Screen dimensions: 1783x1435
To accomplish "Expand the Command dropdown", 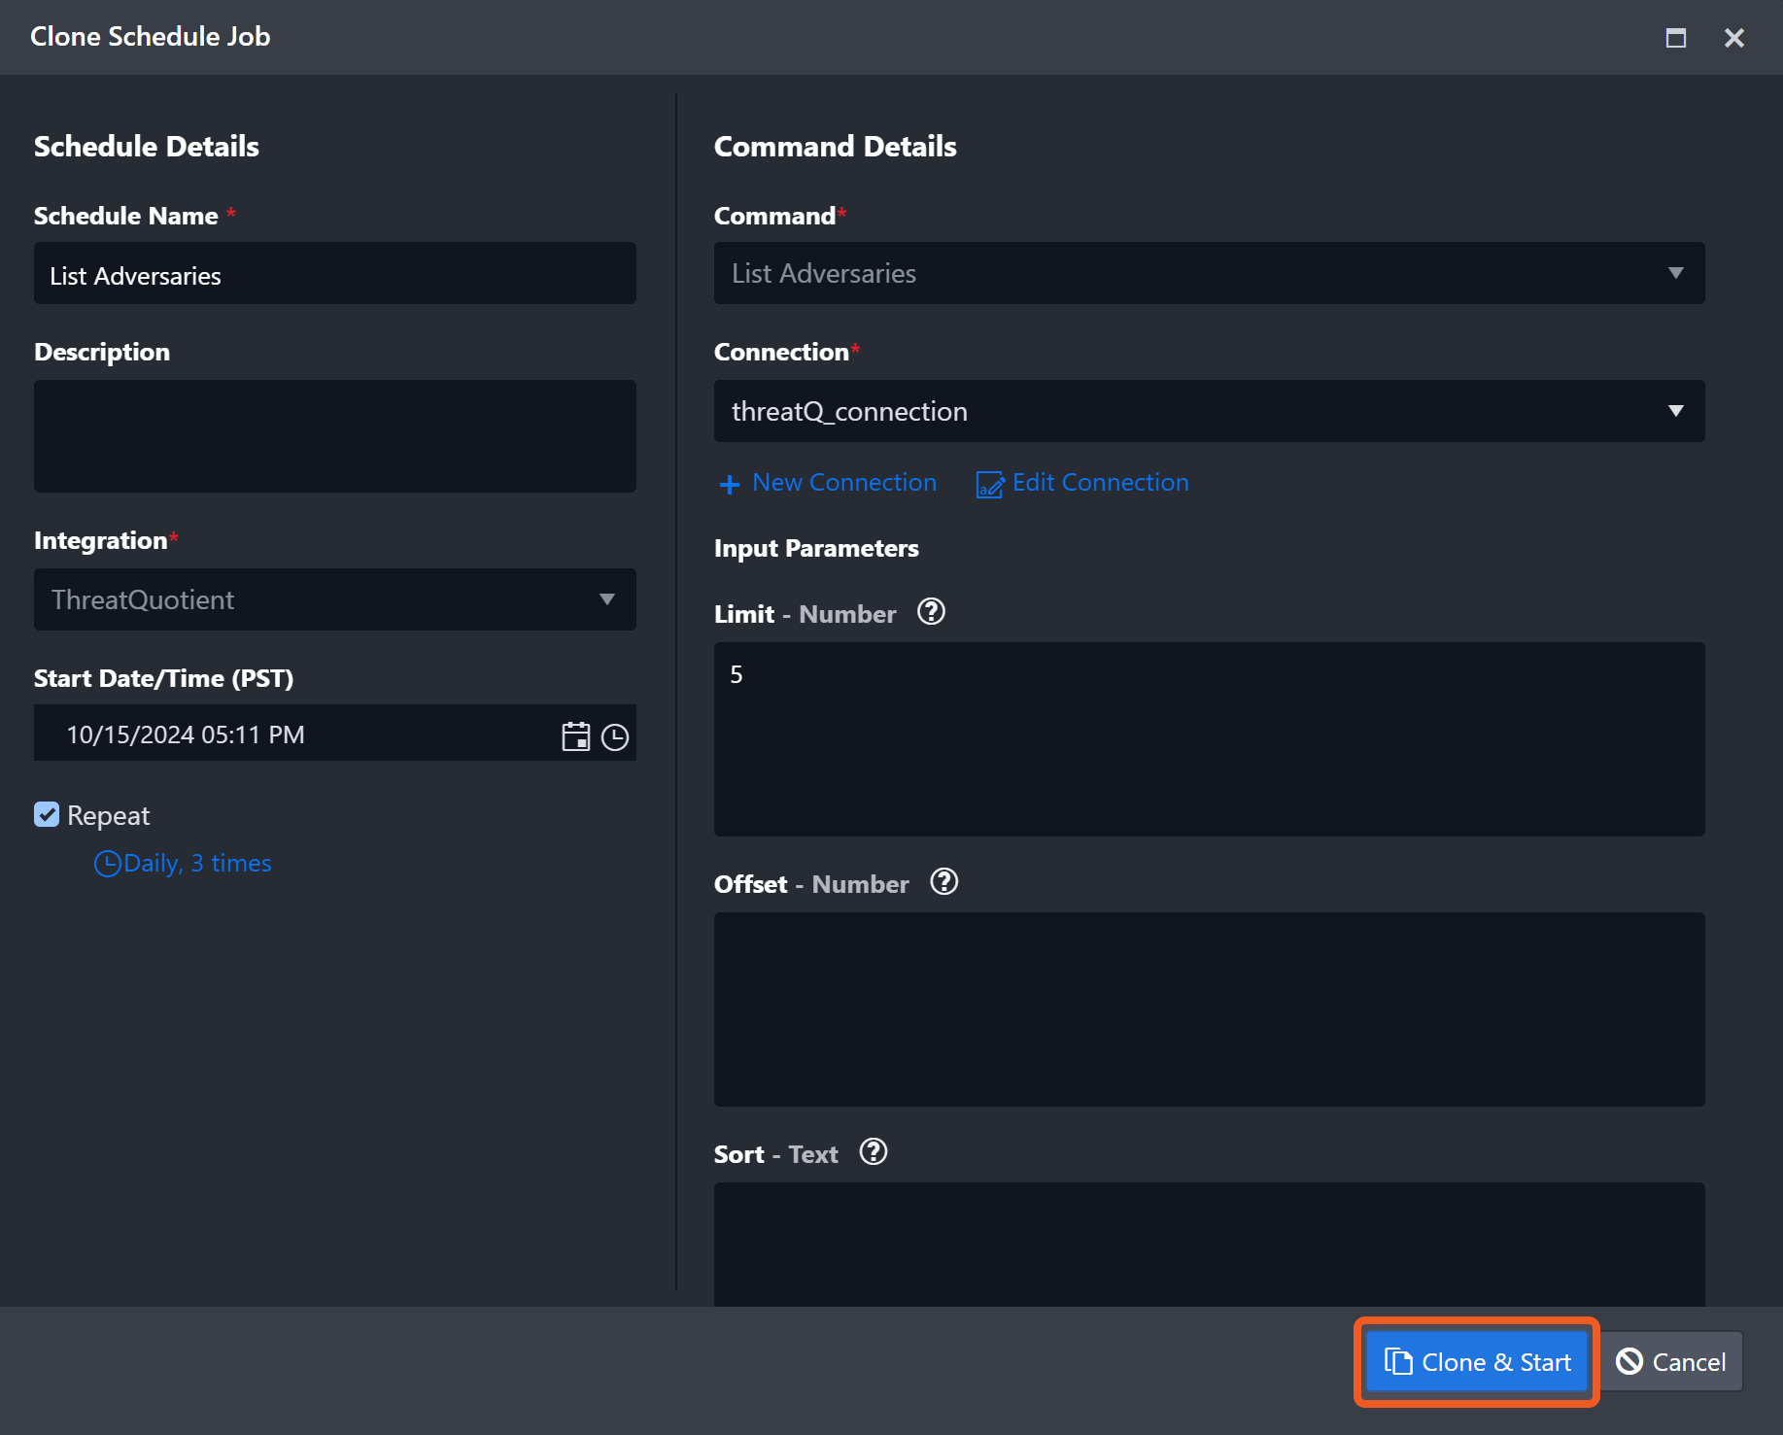I will [1208, 273].
